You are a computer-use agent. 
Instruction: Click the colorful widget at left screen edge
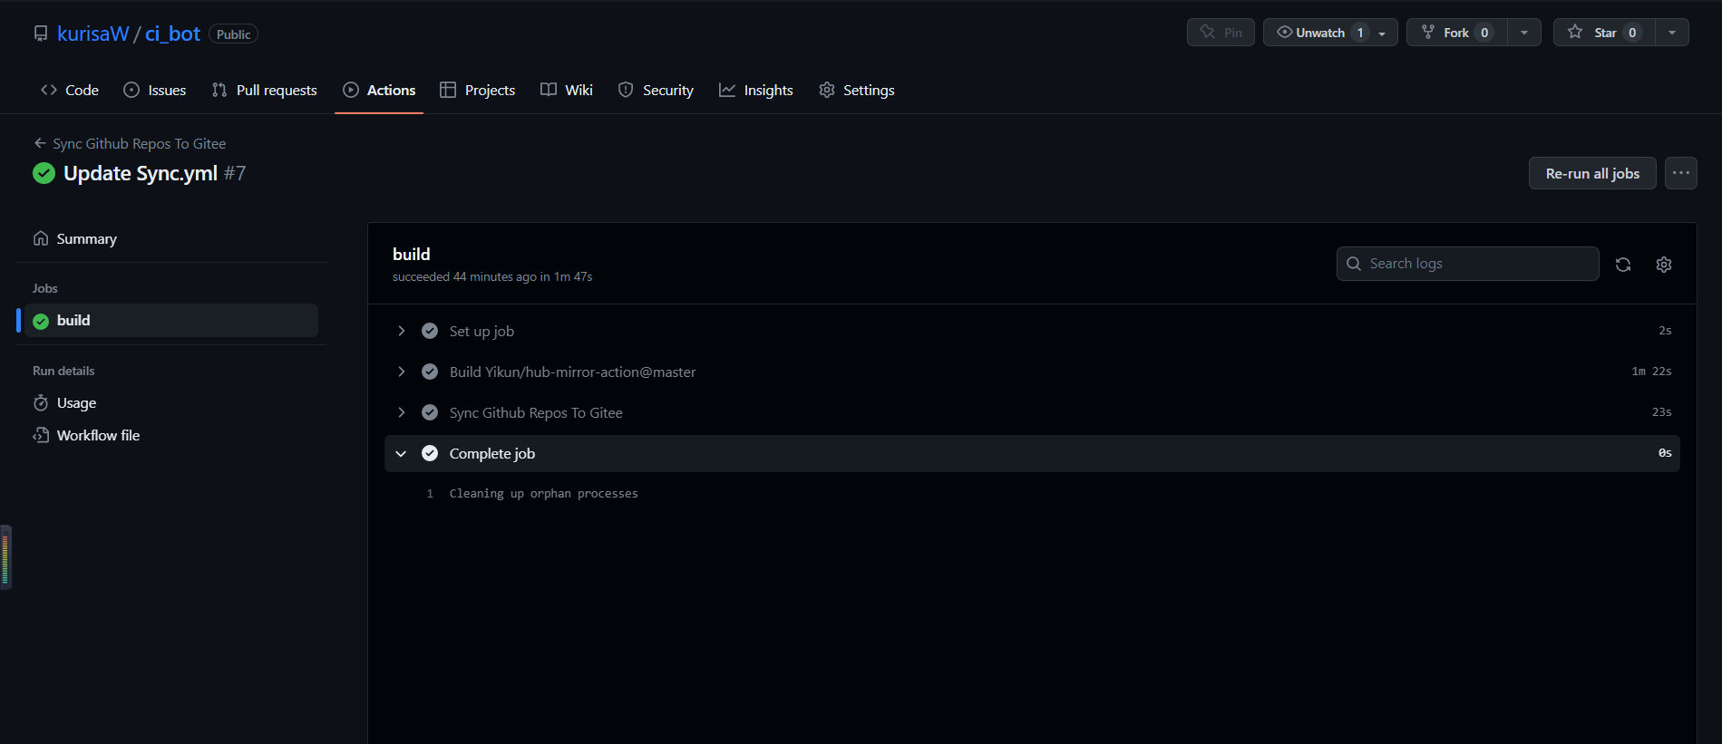tap(5, 557)
